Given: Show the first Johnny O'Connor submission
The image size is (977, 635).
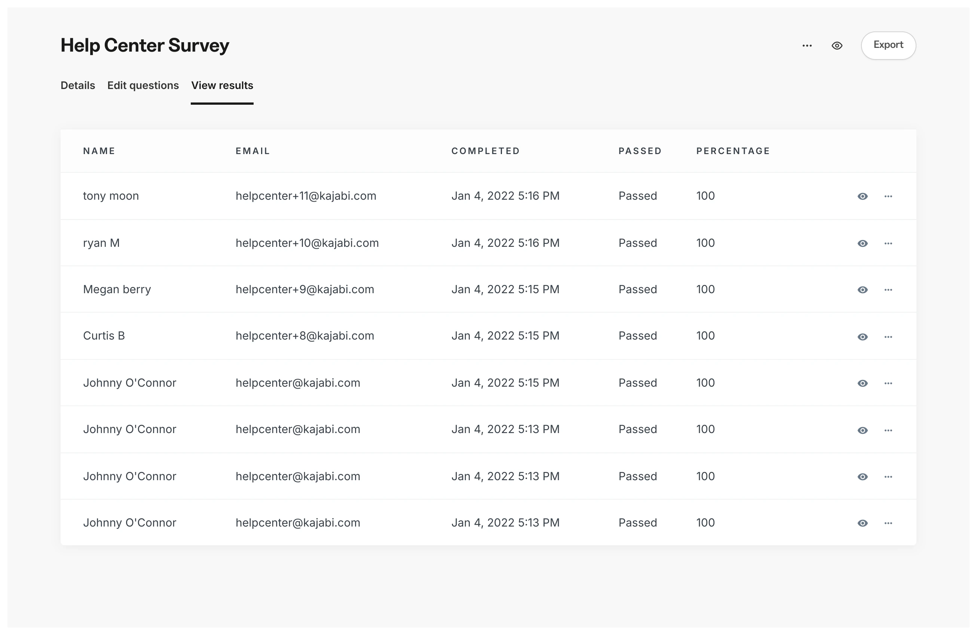Looking at the screenshot, I should point(863,383).
